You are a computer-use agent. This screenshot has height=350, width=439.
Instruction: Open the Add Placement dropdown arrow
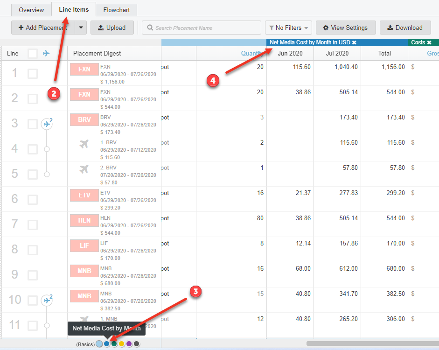(x=81, y=28)
